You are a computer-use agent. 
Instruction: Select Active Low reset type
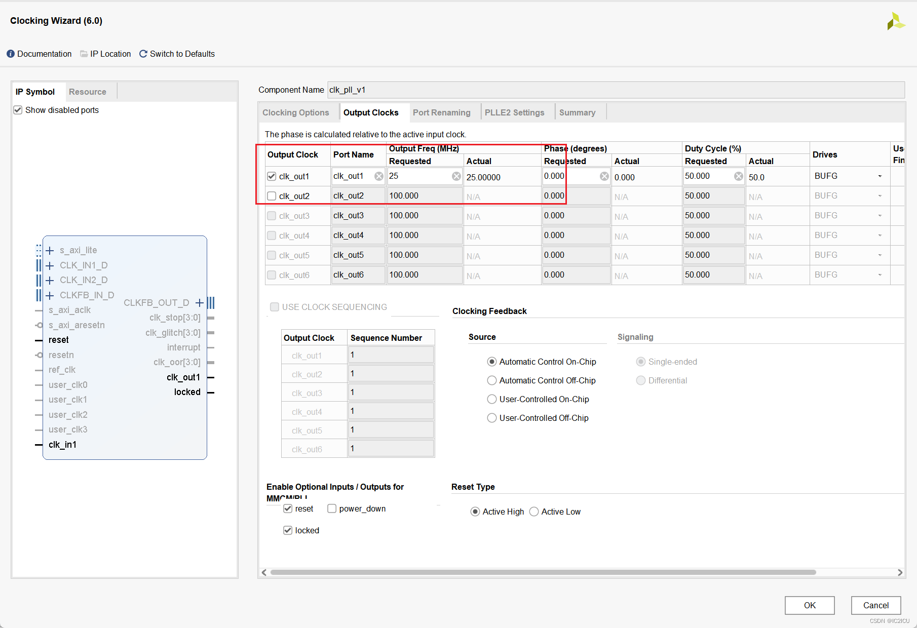point(534,512)
